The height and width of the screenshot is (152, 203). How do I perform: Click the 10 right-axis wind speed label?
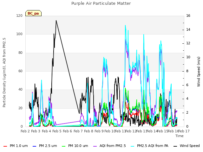coord(188,57)
